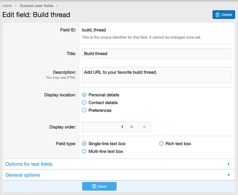
Task: Go to Users breadcrumb link
Action: tap(7, 6)
